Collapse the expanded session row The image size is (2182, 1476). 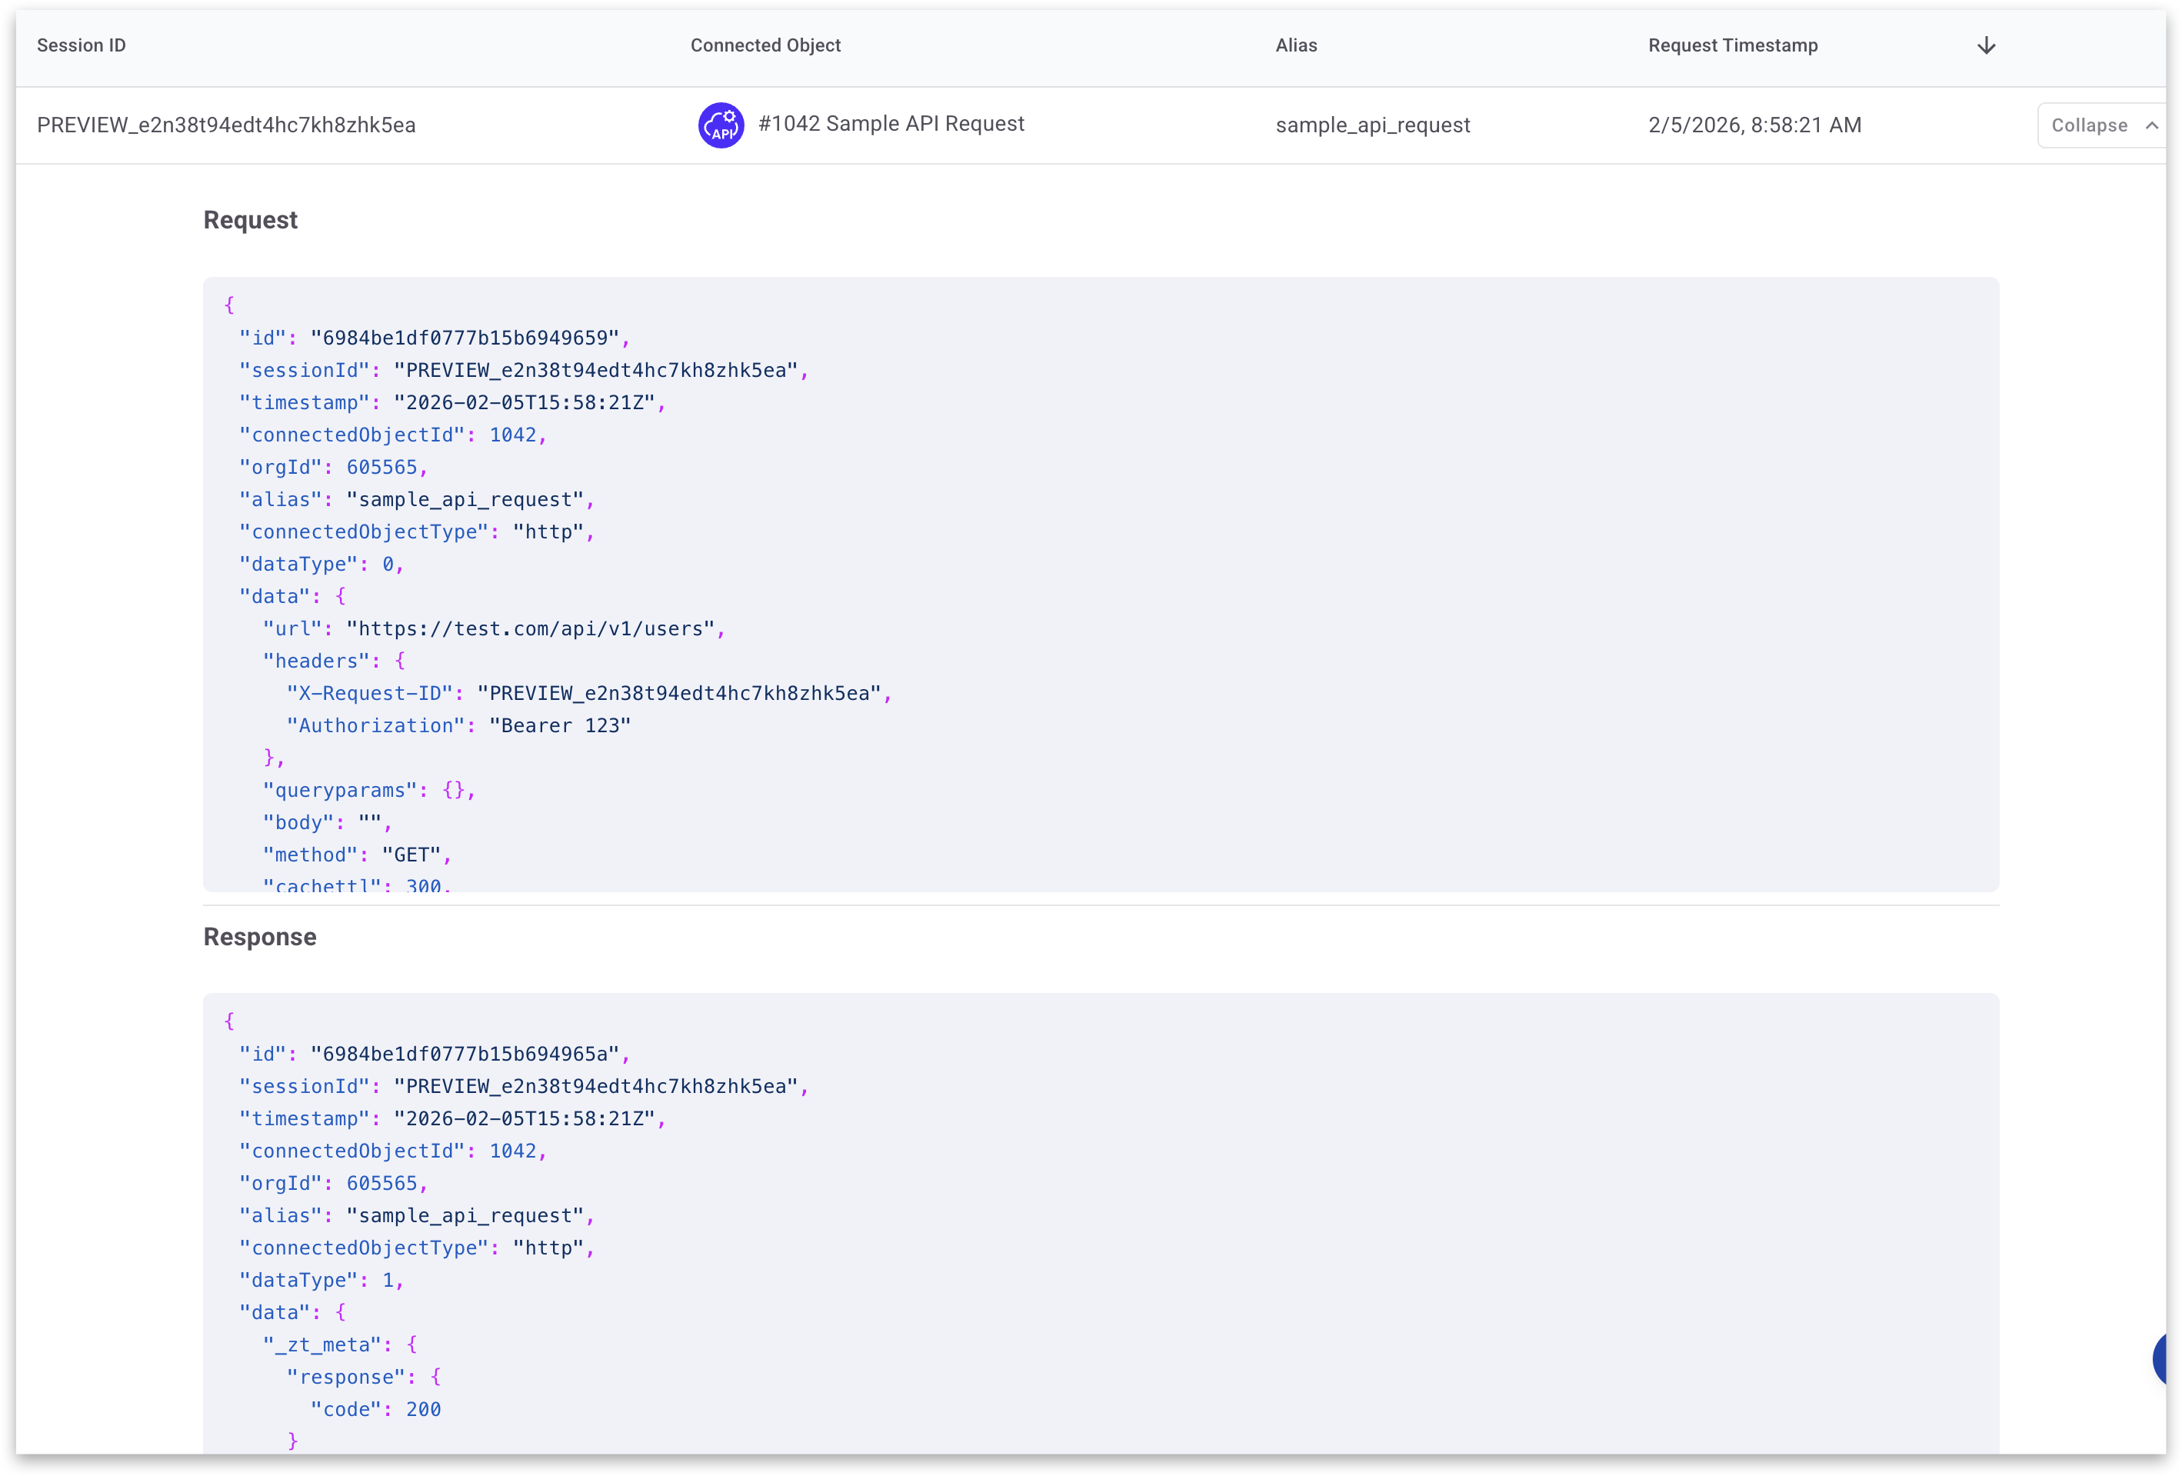(x=2090, y=125)
